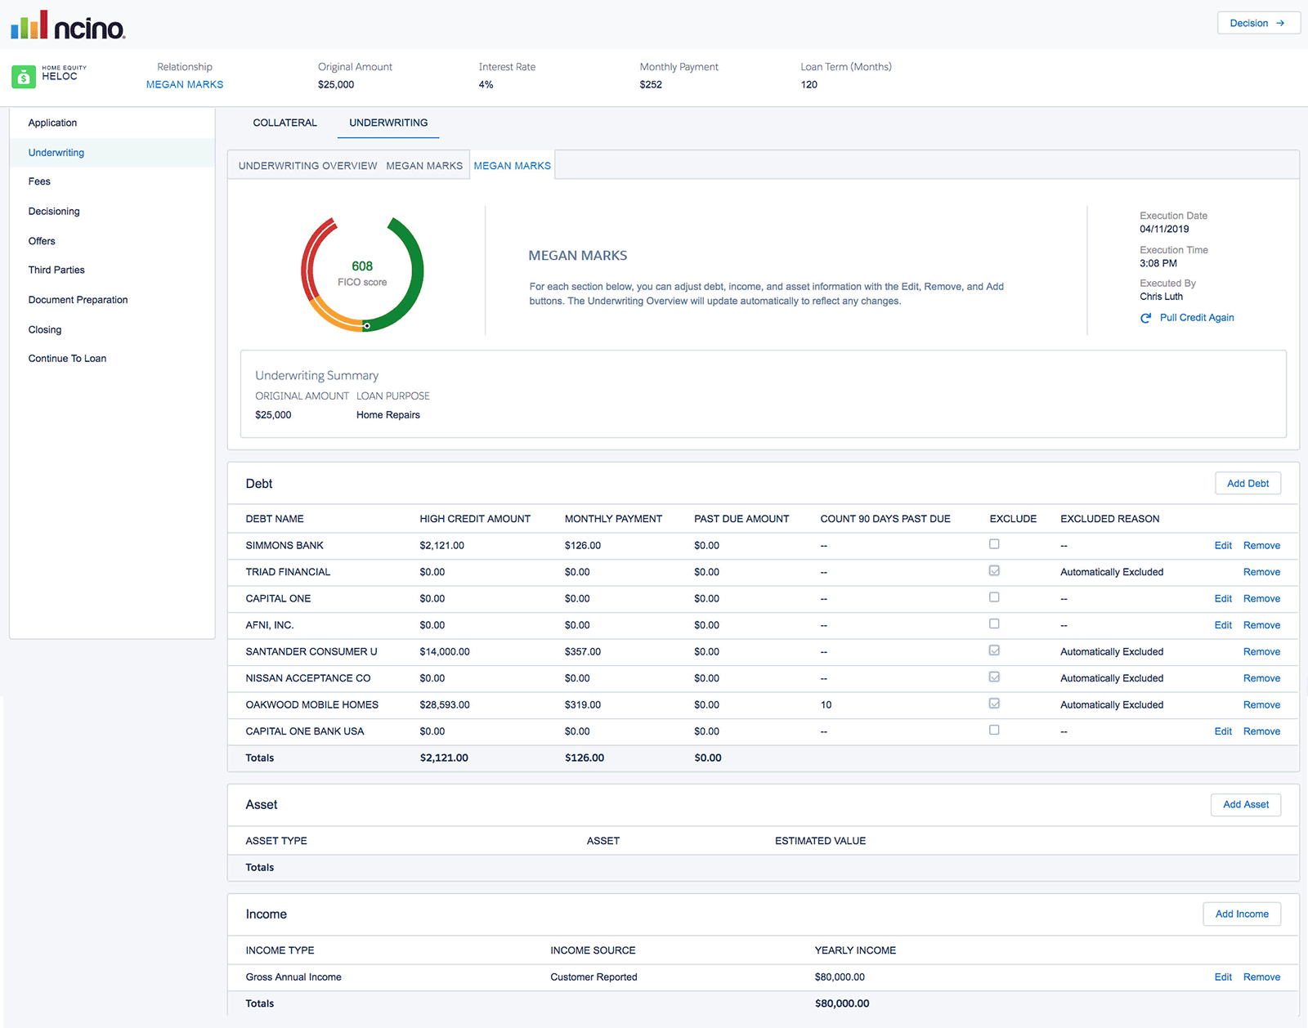This screenshot has width=1308, height=1028.
Task: Remove the Gross Annual Income entry
Action: coord(1261,977)
